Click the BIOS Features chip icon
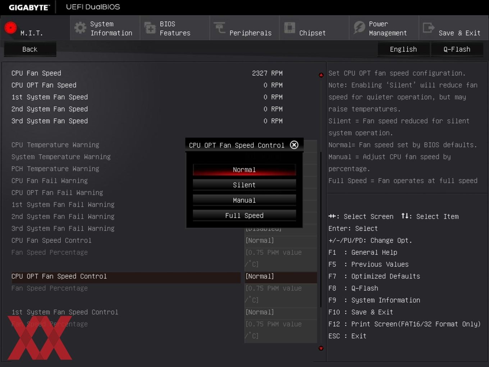Screen dimensions: 489x367 (x=150, y=28)
